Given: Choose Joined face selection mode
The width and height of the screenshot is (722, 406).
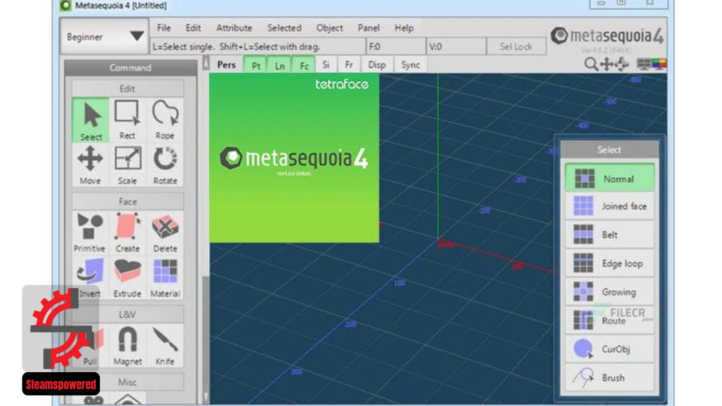Looking at the screenshot, I should coord(609,206).
